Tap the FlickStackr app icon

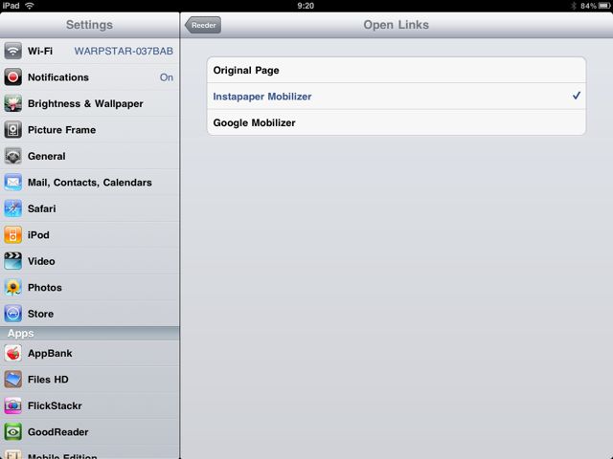tap(12, 405)
